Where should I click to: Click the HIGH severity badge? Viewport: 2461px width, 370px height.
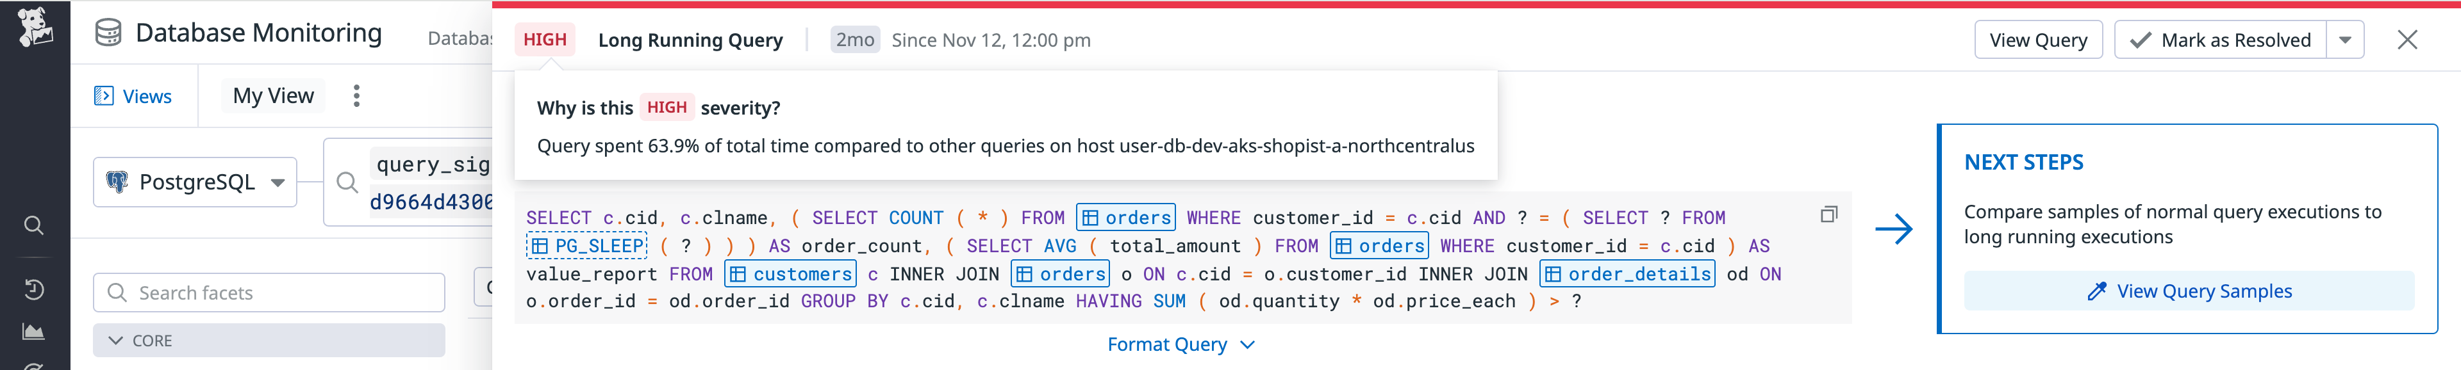545,40
